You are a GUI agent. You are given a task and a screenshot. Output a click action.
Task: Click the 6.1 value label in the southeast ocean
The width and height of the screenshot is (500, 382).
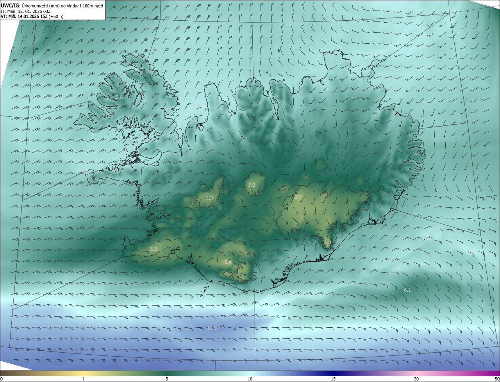pyautogui.click(x=407, y=290)
